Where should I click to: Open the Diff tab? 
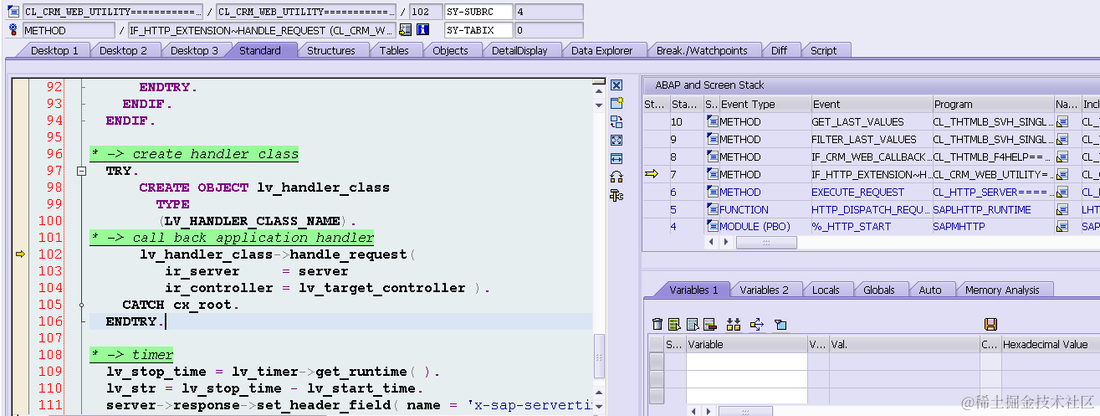pyautogui.click(x=779, y=50)
